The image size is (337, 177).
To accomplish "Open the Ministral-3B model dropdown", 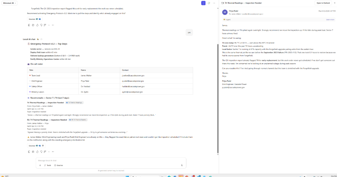I will pyautogui.click(x=10, y=3).
